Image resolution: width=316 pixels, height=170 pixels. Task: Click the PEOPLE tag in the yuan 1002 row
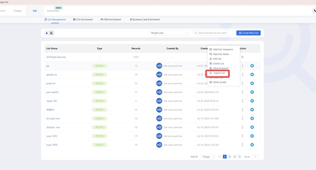pos(99,145)
